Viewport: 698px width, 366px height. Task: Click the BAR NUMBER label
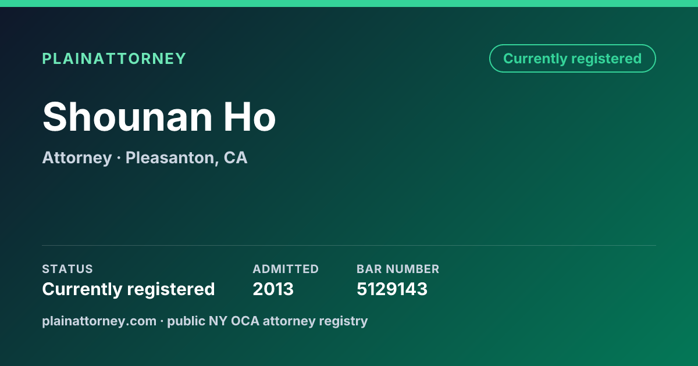click(398, 269)
